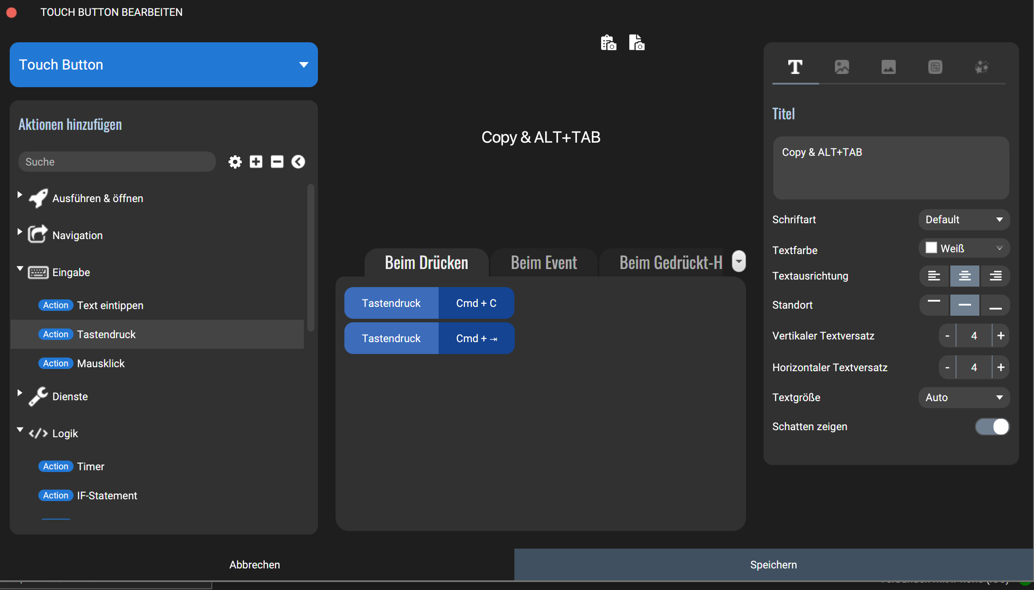The width and height of the screenshot is (1034, 590).
Task: Click the collapse-all minus icon
Action: point(277,162)
